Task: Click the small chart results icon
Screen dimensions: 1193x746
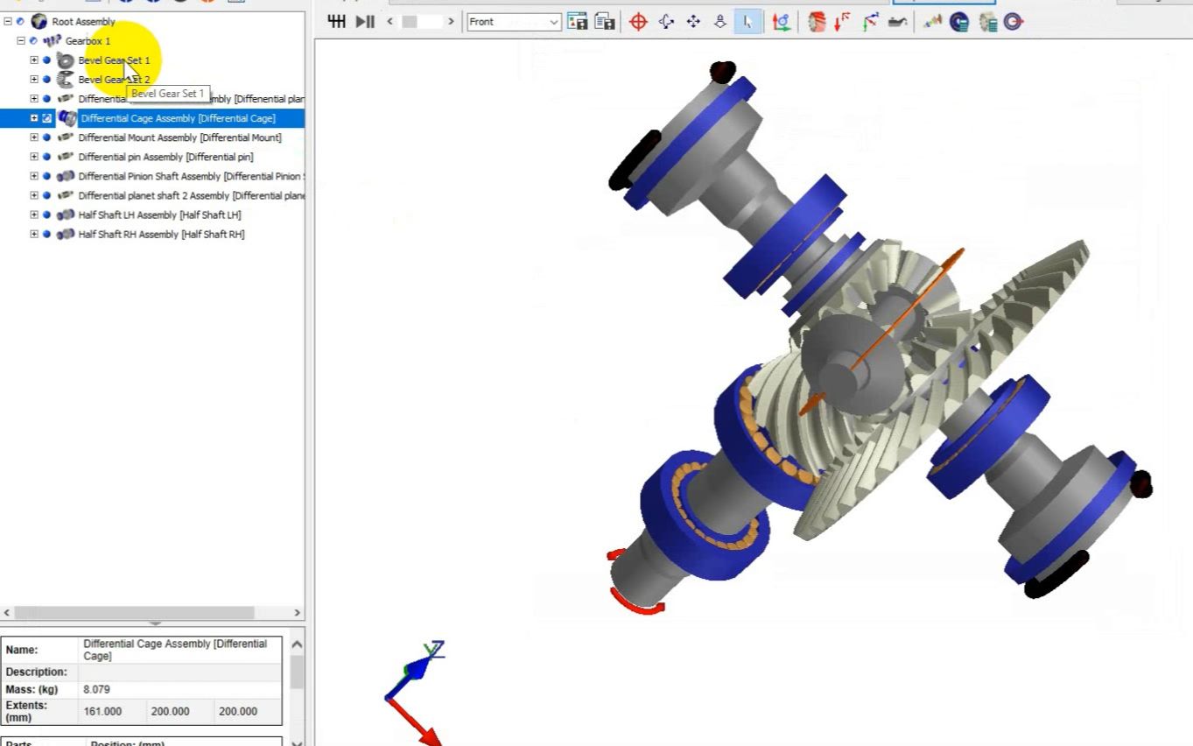Action: 932,22
